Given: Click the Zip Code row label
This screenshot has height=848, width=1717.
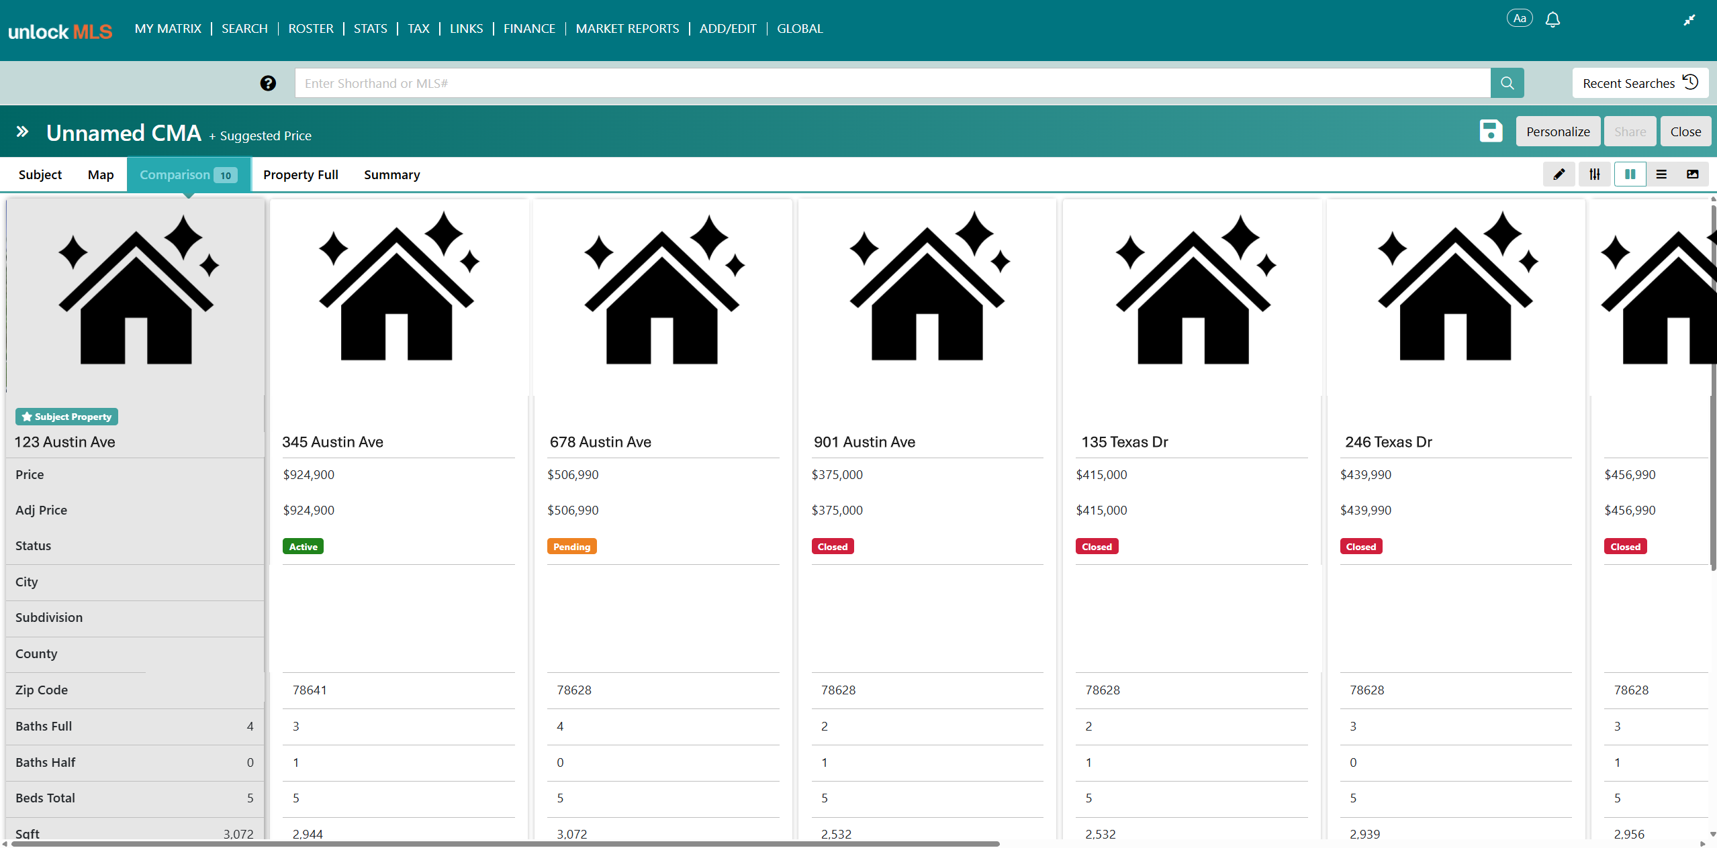Looking at the screenshot, I should tap(42, 690).
